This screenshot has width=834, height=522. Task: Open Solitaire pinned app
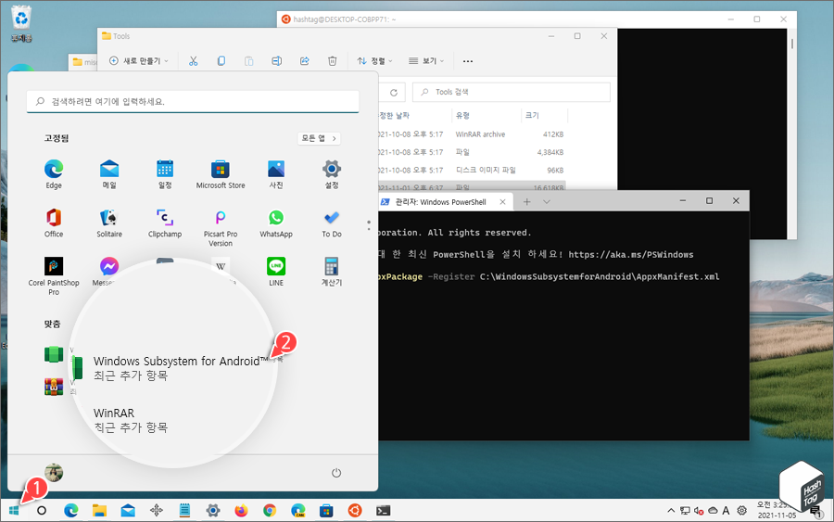pos(109,223)
